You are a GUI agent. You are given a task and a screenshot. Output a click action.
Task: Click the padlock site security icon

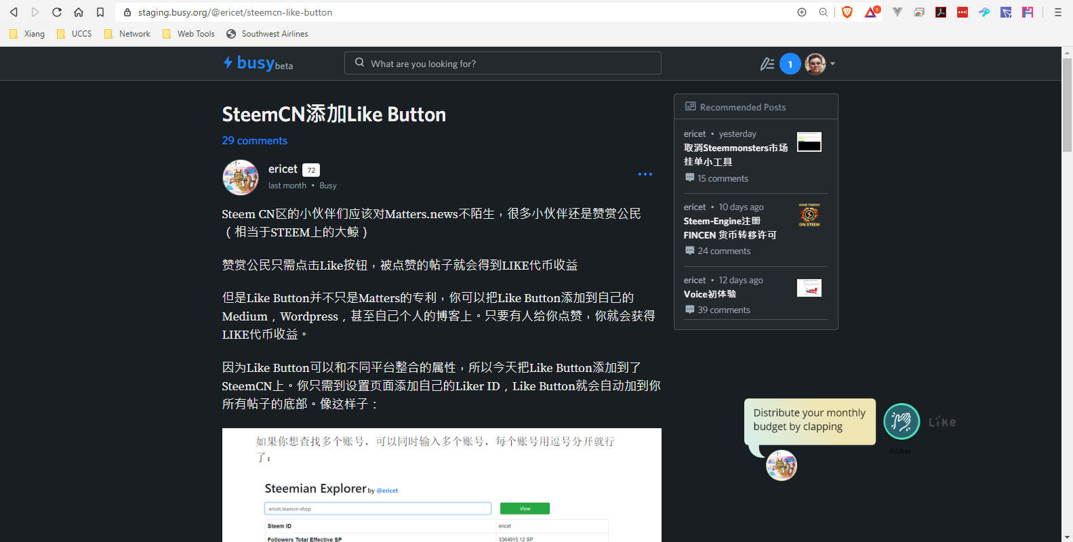coord(127,12)
